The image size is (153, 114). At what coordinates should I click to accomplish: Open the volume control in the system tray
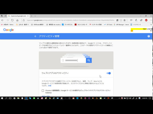[130, 98]
